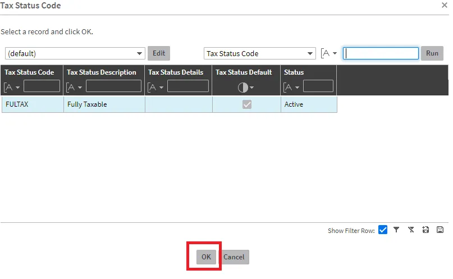
Task: Click the Tax Status Description column filter box
Action: (x=113, y=86)
